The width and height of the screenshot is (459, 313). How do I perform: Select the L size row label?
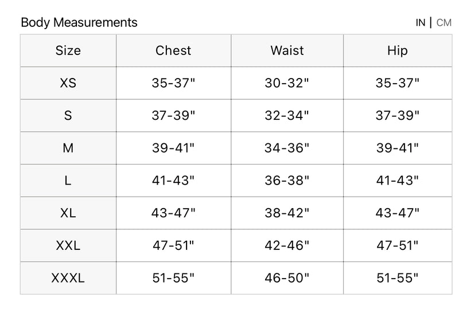pyautogui.click(x=68, y=181)
